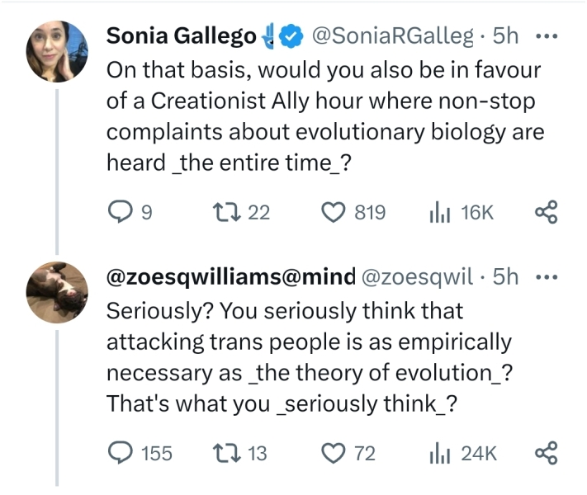Open zoesqwilliams's profile avatar

[x=58, y=292]
